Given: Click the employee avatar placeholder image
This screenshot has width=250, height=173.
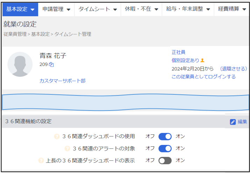Looking at the screenshot, I should coord(20,64).
